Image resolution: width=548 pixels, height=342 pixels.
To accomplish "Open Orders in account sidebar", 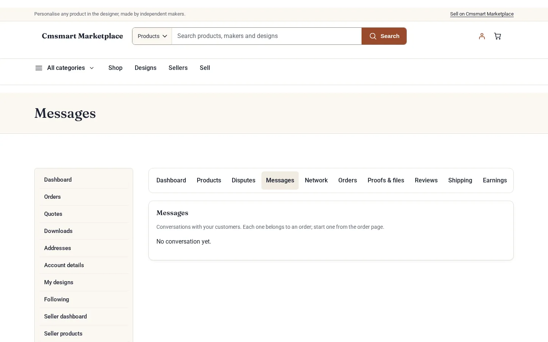I will click(84, 197).
